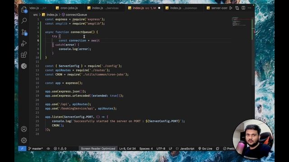Switch to index.js .../services tab
Screen dimensions: 289x162
[105, 8]
